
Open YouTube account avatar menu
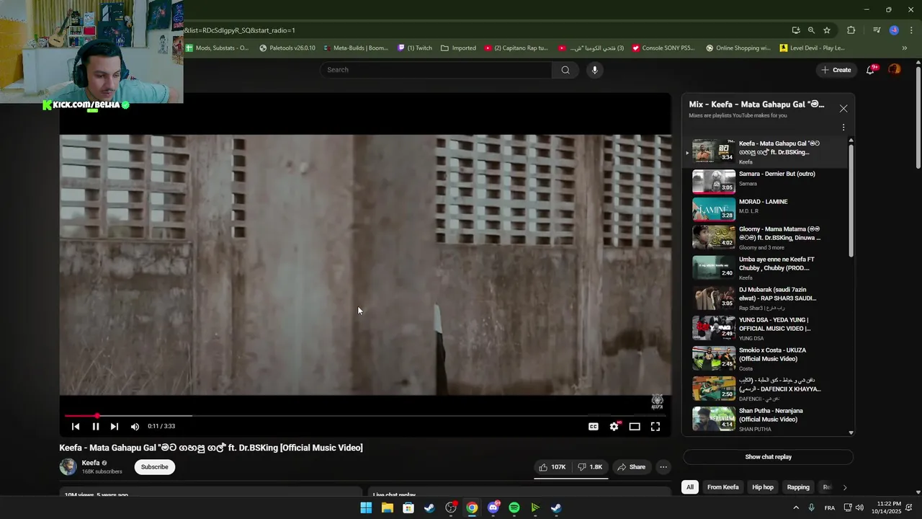[894, 70]
